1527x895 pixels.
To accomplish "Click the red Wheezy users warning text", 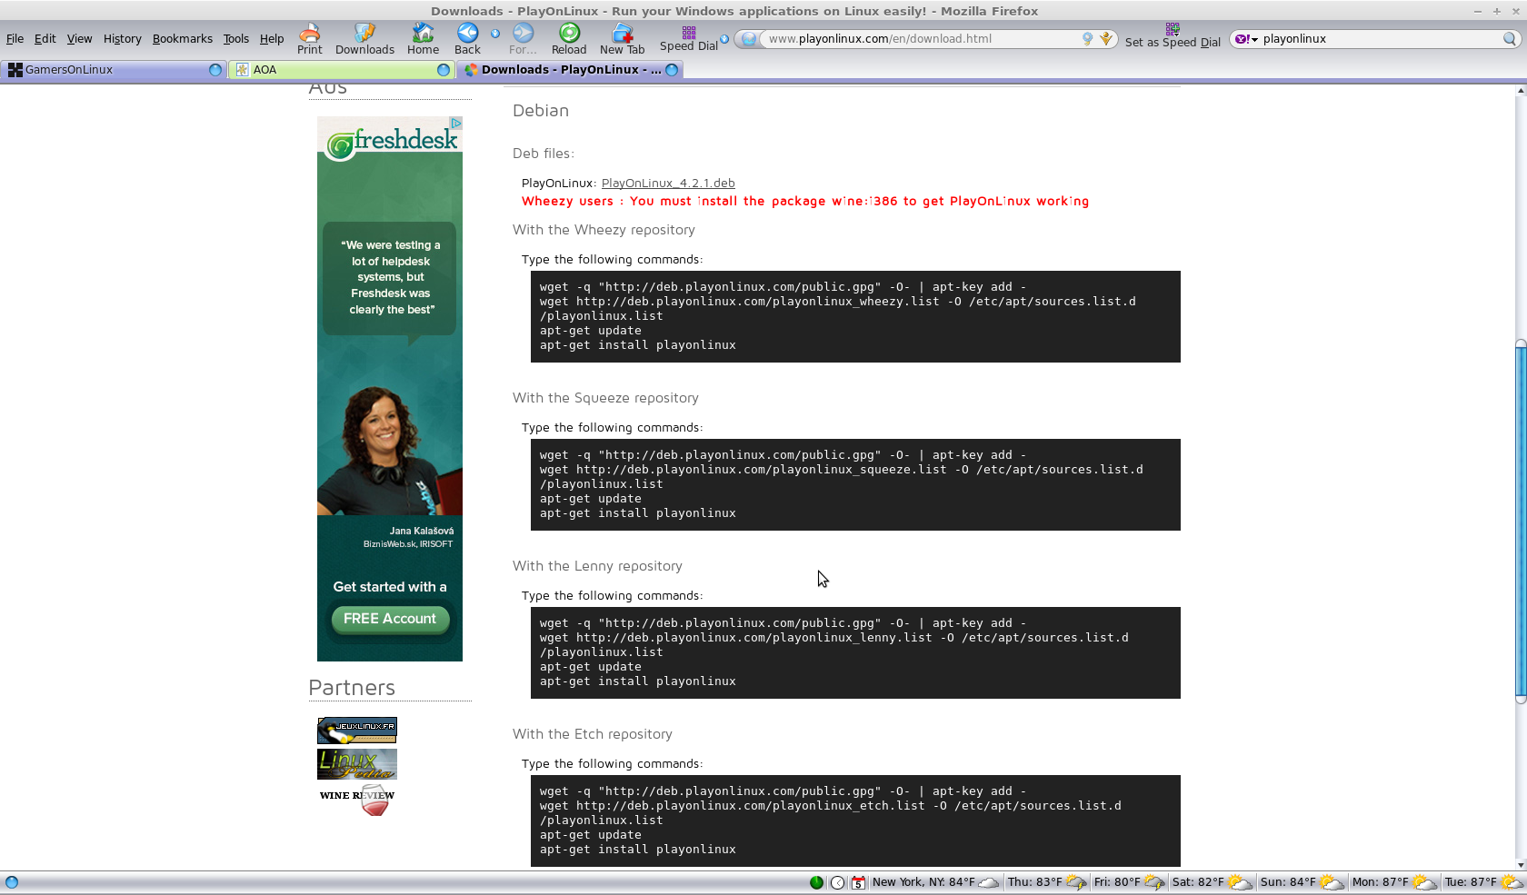I will (x=805, y=202).
